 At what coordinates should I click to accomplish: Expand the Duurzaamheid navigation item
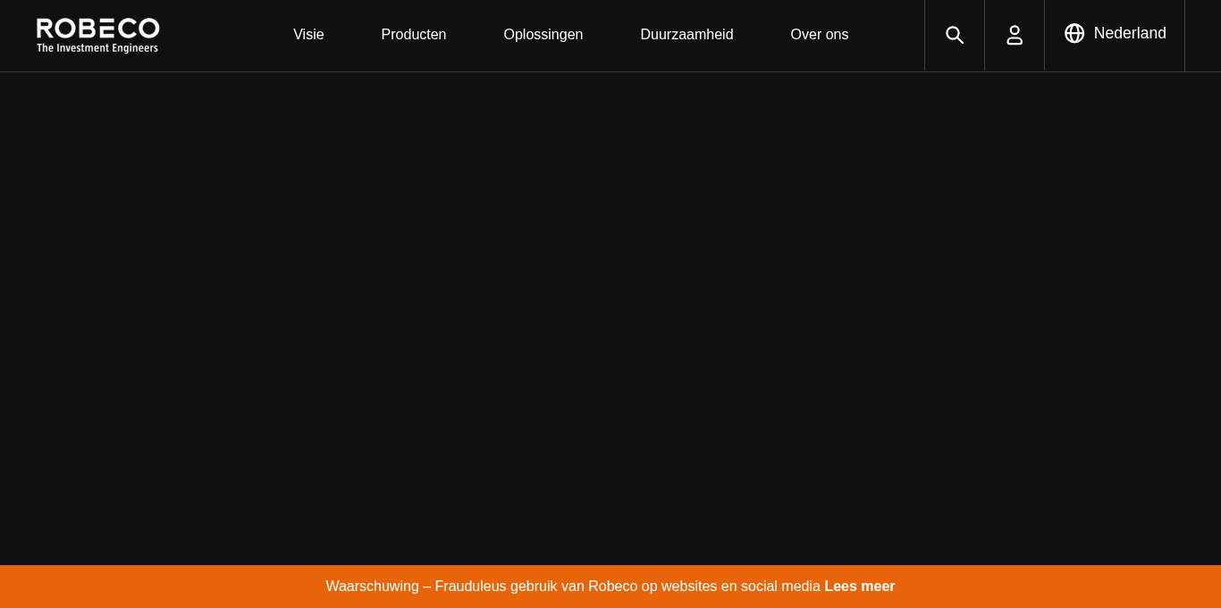(686, 35)
